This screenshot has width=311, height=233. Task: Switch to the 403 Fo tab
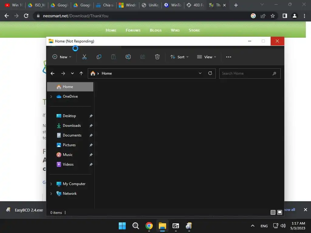(x=196, y=5)
